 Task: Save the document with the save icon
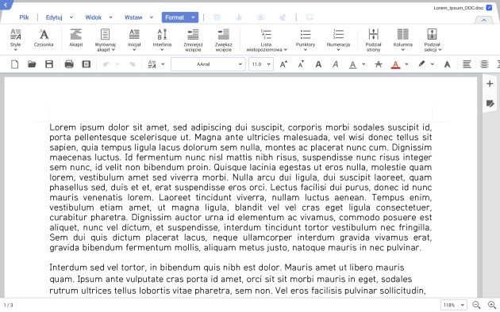[49, 64]
